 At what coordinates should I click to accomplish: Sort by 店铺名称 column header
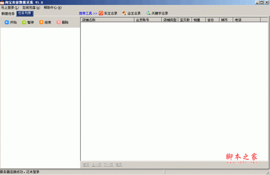(x=108, y=20)
